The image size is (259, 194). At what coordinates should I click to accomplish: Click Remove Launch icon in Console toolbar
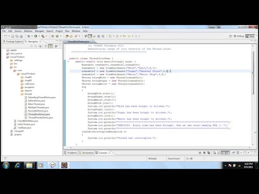tap(204, 153)
